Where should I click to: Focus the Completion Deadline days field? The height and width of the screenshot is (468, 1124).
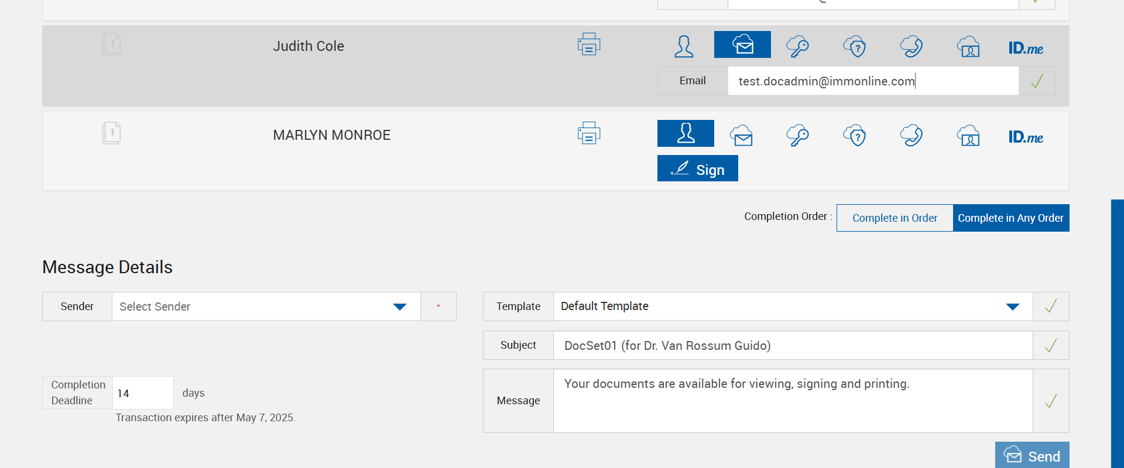tap(143, 393)
